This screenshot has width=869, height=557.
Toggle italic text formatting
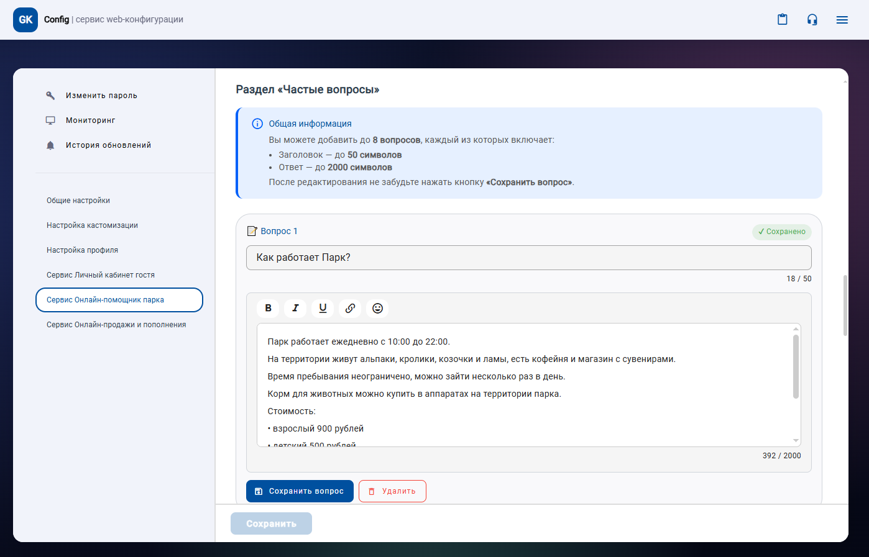(x=295, y=308)
